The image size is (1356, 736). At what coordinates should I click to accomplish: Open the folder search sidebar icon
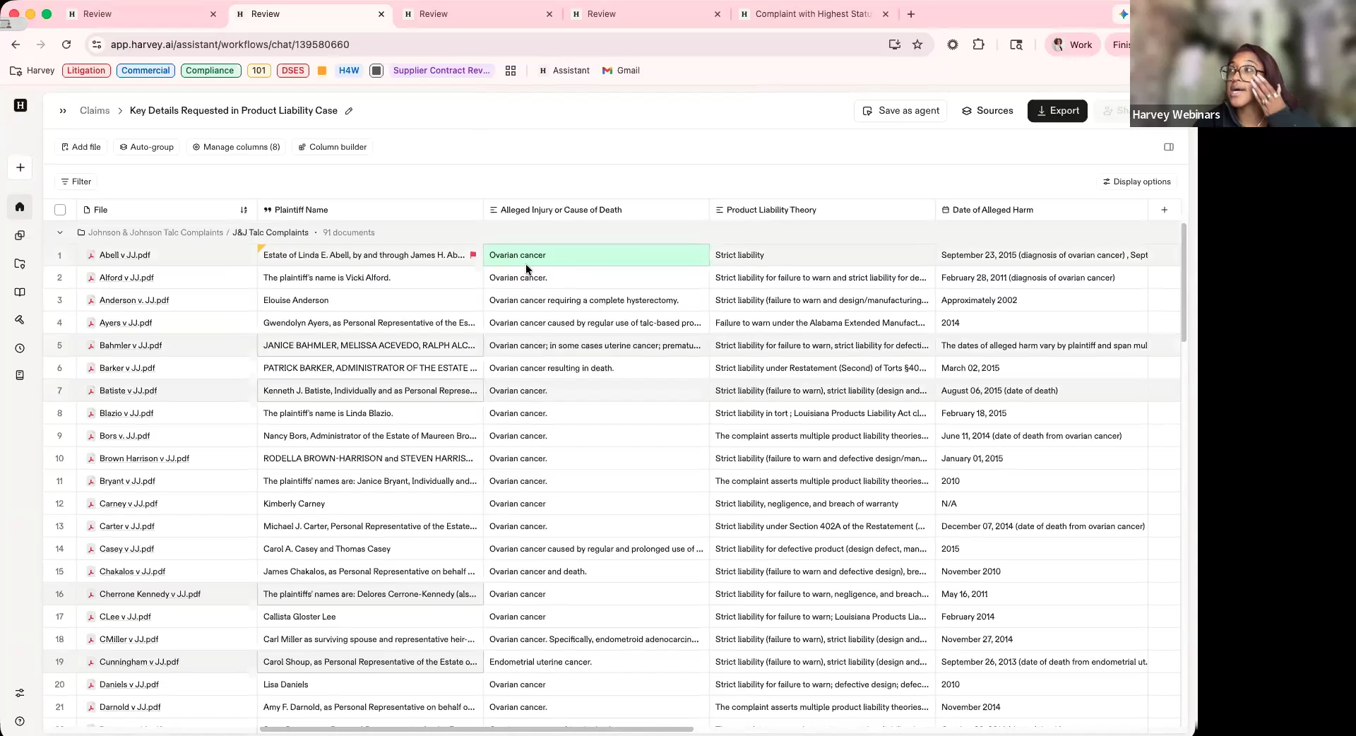(x=20, y=263)
